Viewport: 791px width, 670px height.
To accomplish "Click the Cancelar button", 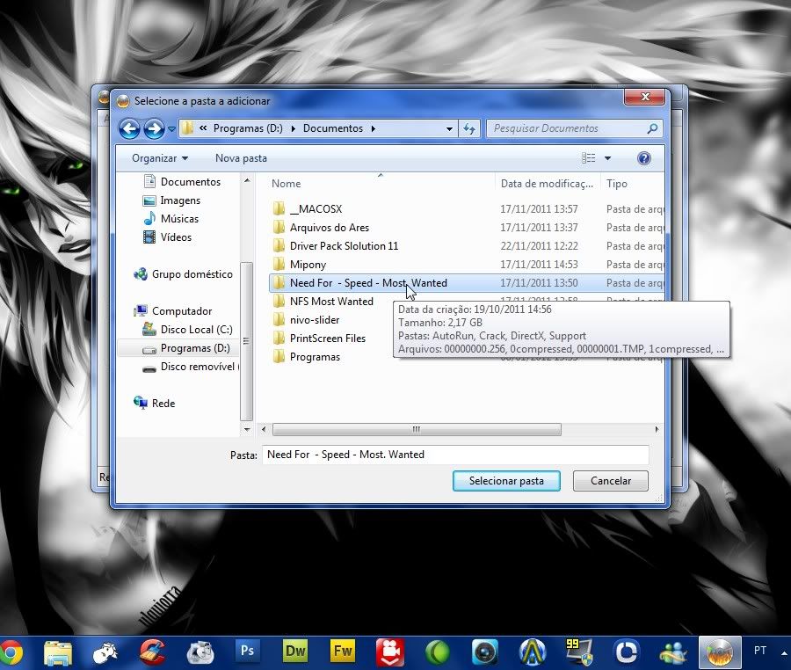I will pos(610,481).
